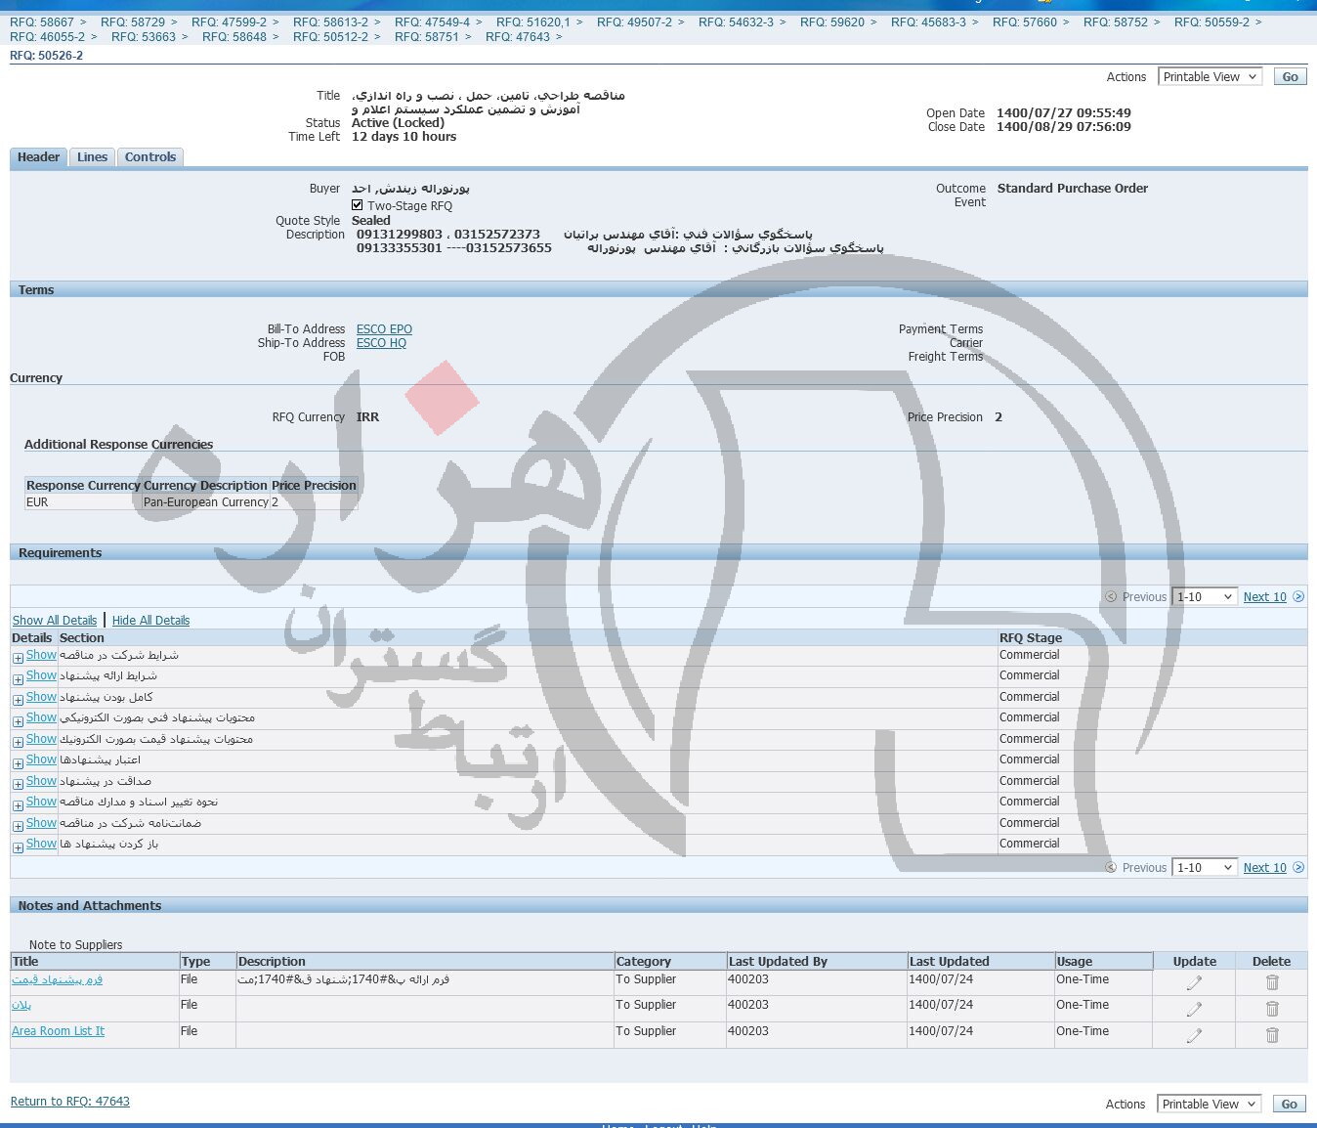Open the پلان attachment link

(21, 1005)
